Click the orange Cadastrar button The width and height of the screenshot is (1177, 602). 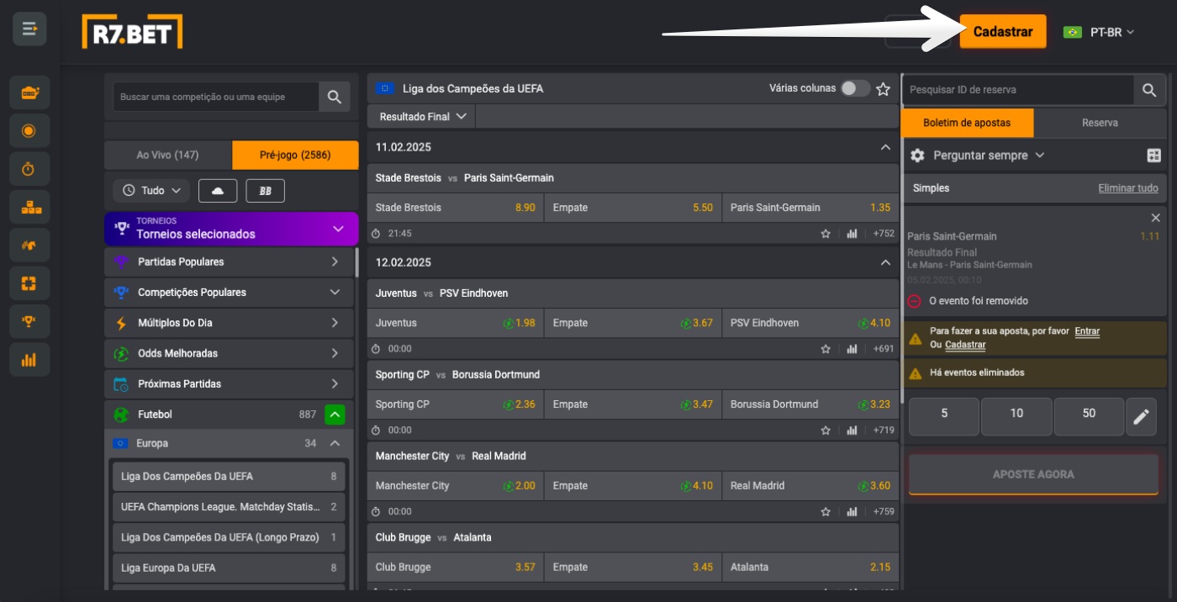pyautogui.click(x=1003, y=32)
